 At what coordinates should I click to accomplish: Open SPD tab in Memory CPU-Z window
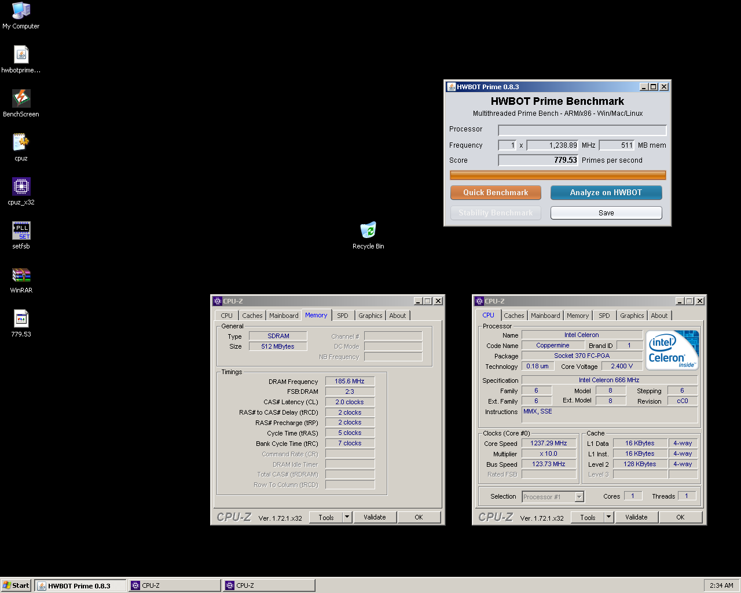click(343, 316)
